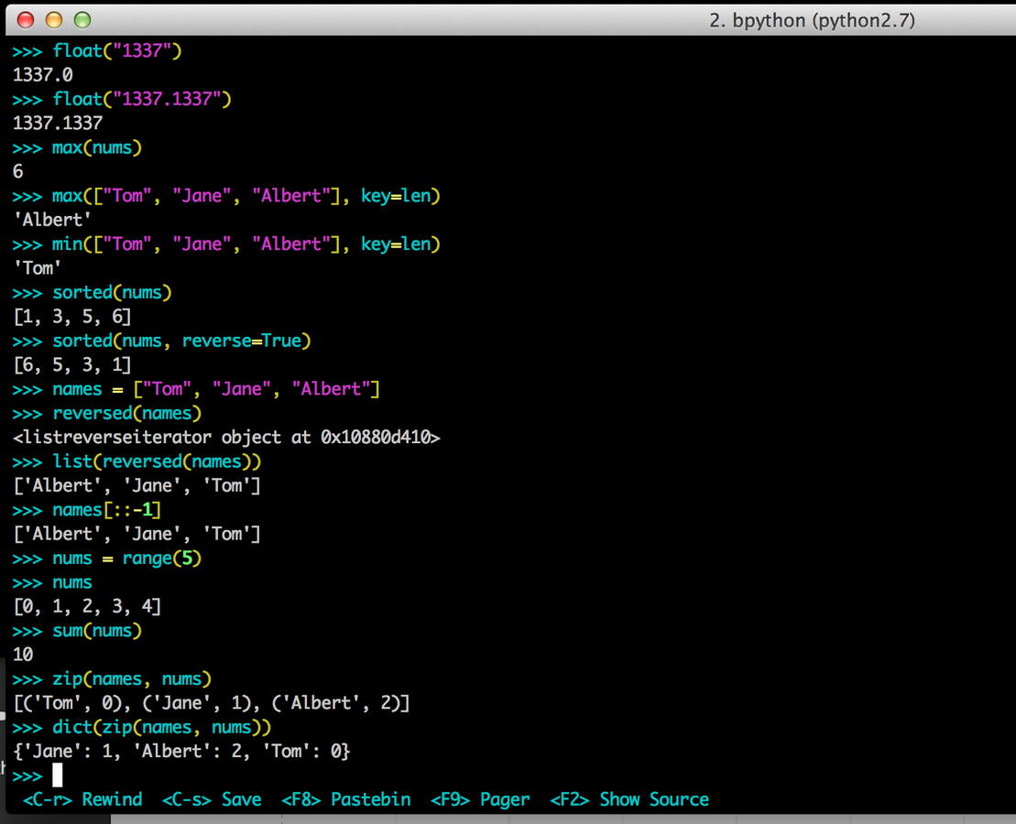Click the red close window button
The image size is (1016, 824).
tap(26, 20)
